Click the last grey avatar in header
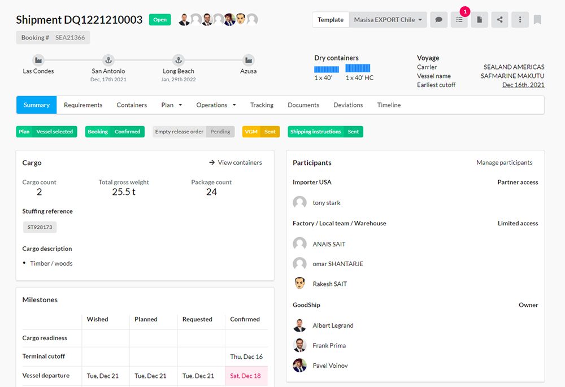 coord(252,19)
